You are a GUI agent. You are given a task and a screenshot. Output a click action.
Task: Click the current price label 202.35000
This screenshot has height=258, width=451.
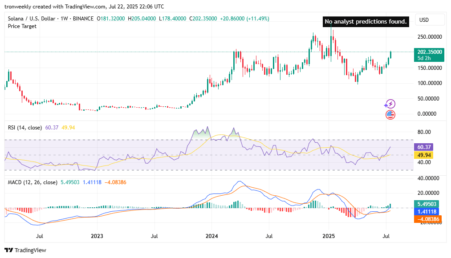pos(429,55)
